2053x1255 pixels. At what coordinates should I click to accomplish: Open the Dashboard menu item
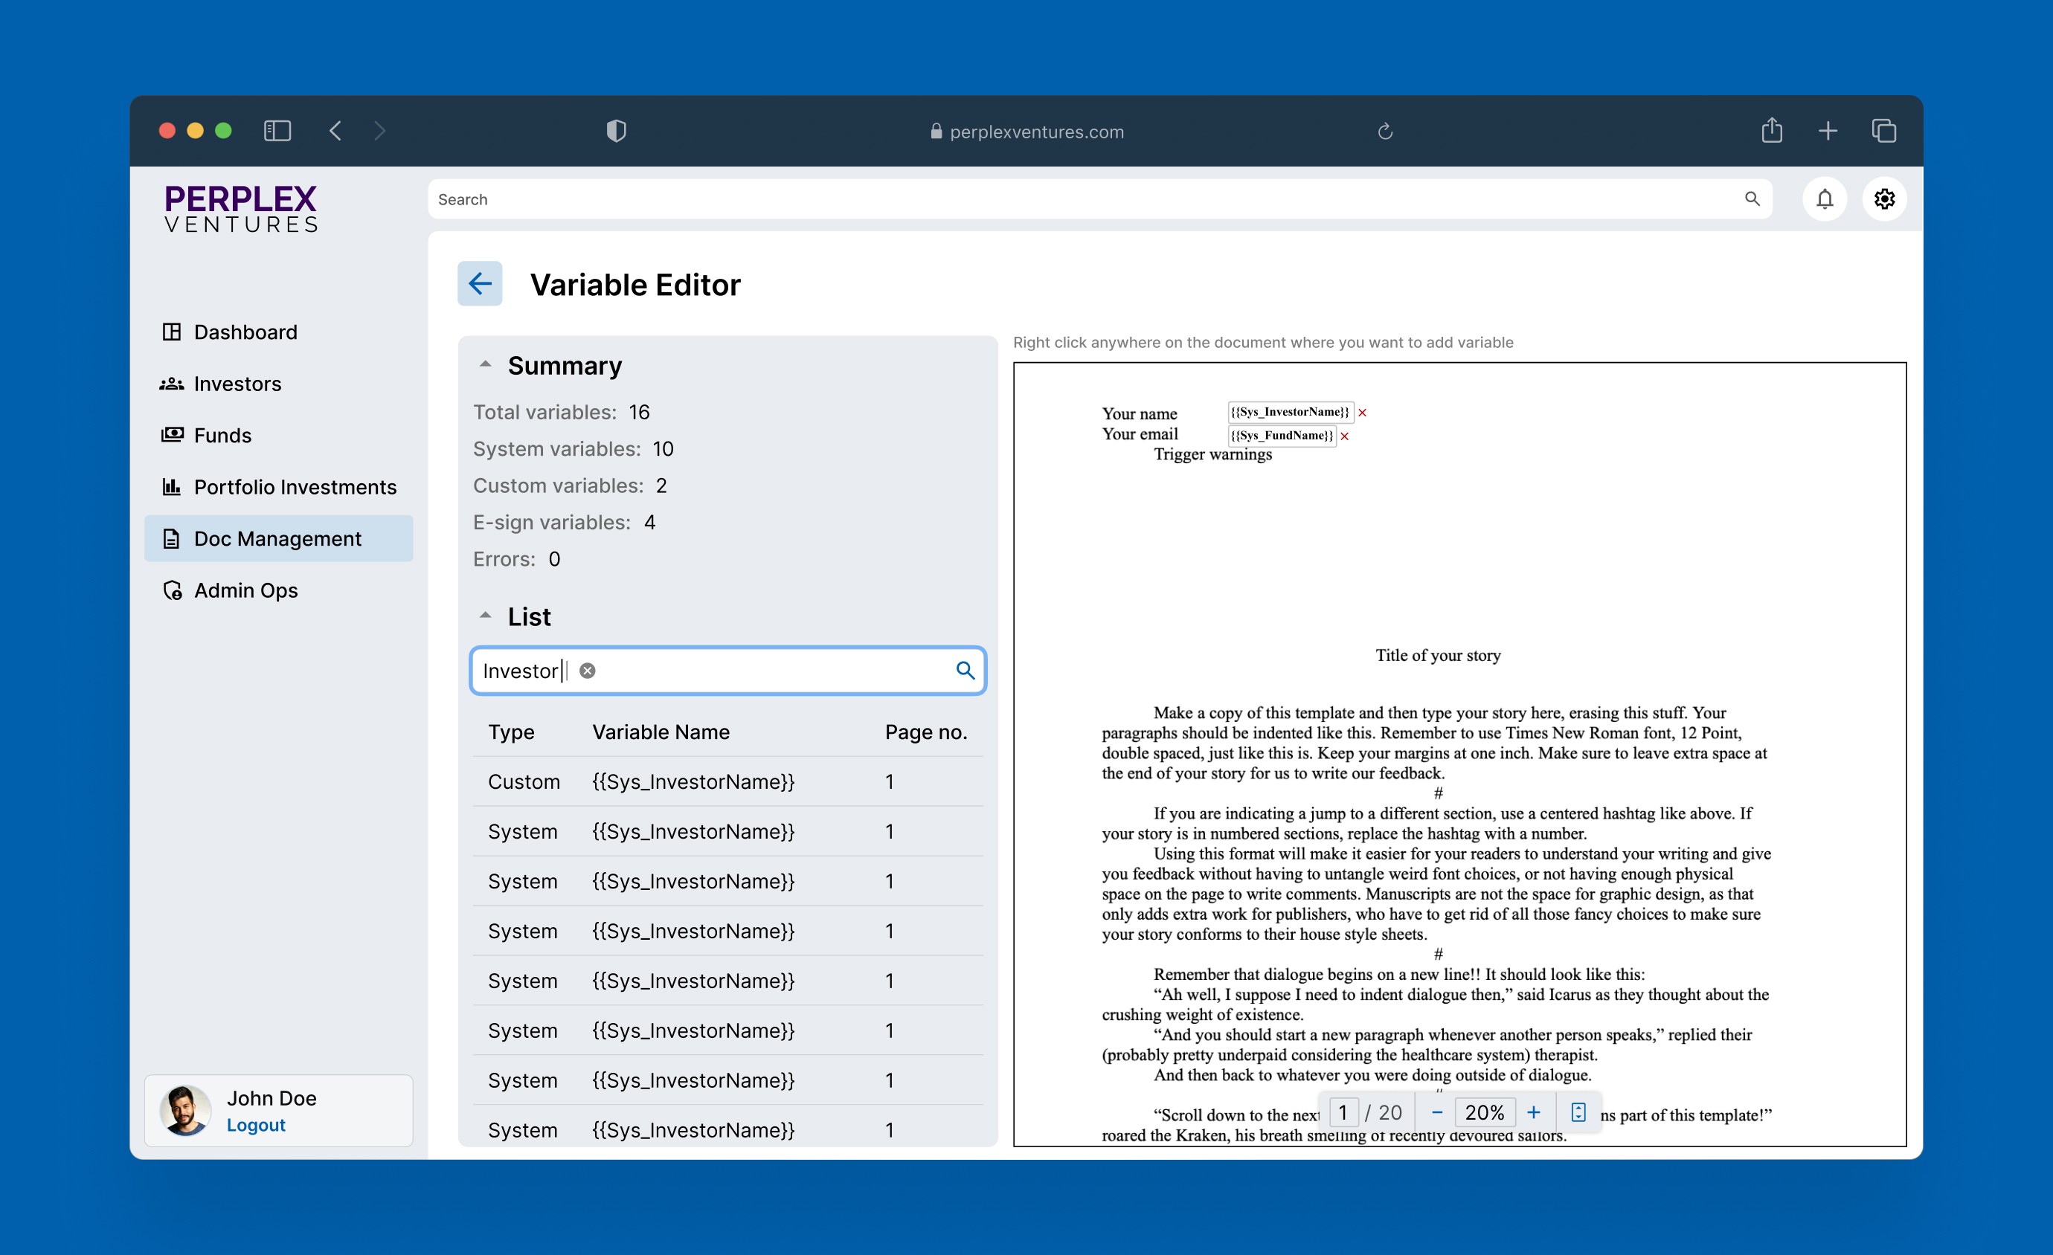pos(245,332)
